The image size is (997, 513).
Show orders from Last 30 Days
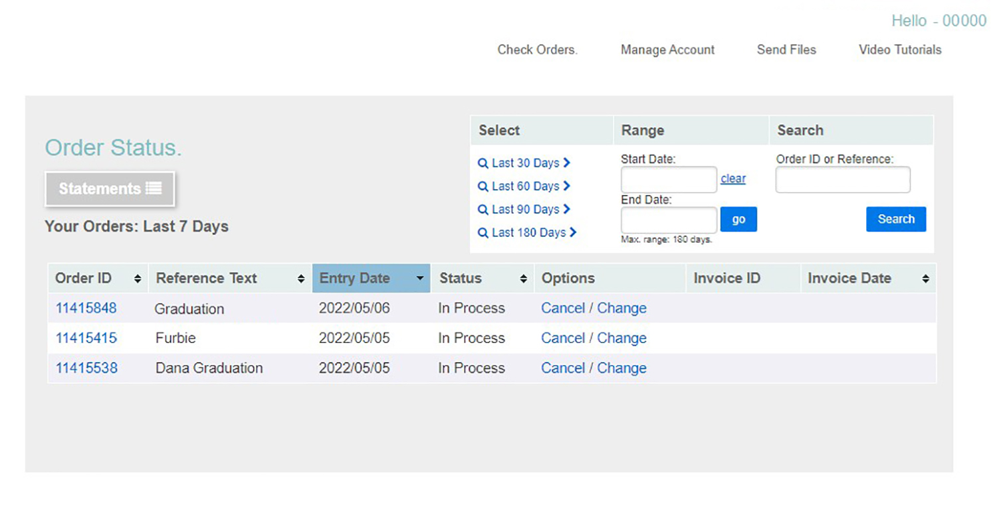(x=524, y=163)
